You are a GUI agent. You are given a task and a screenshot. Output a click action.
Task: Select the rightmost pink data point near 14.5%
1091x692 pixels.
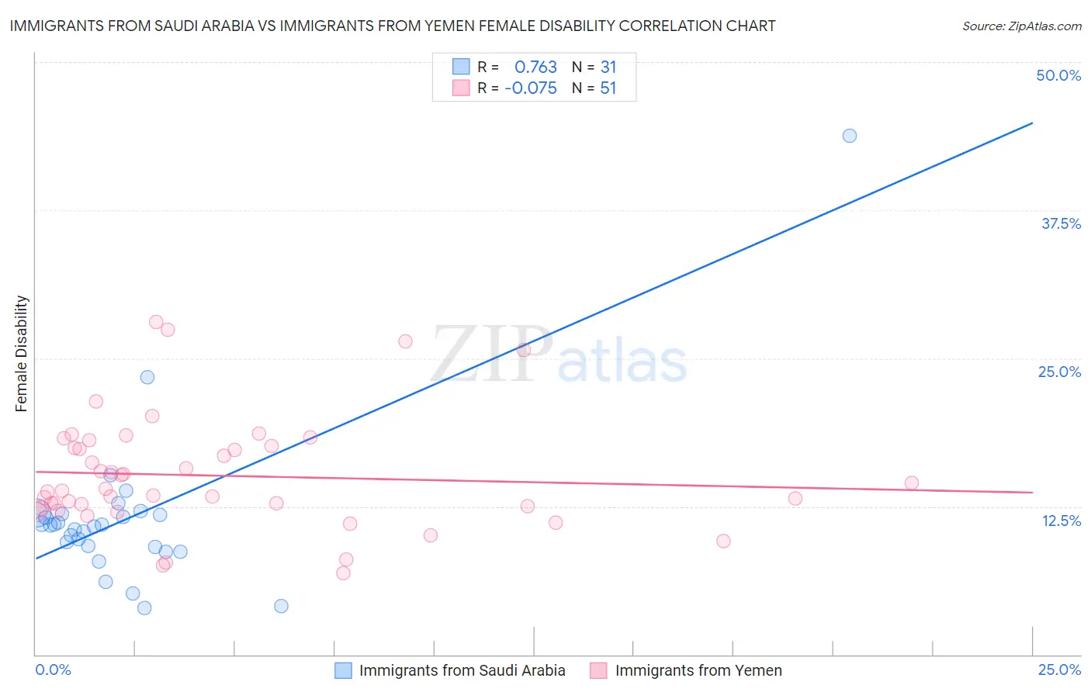click(x=912, y=483)
